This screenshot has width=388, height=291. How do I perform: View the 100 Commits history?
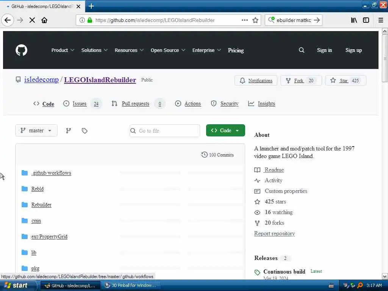click(x=218, y=155)
